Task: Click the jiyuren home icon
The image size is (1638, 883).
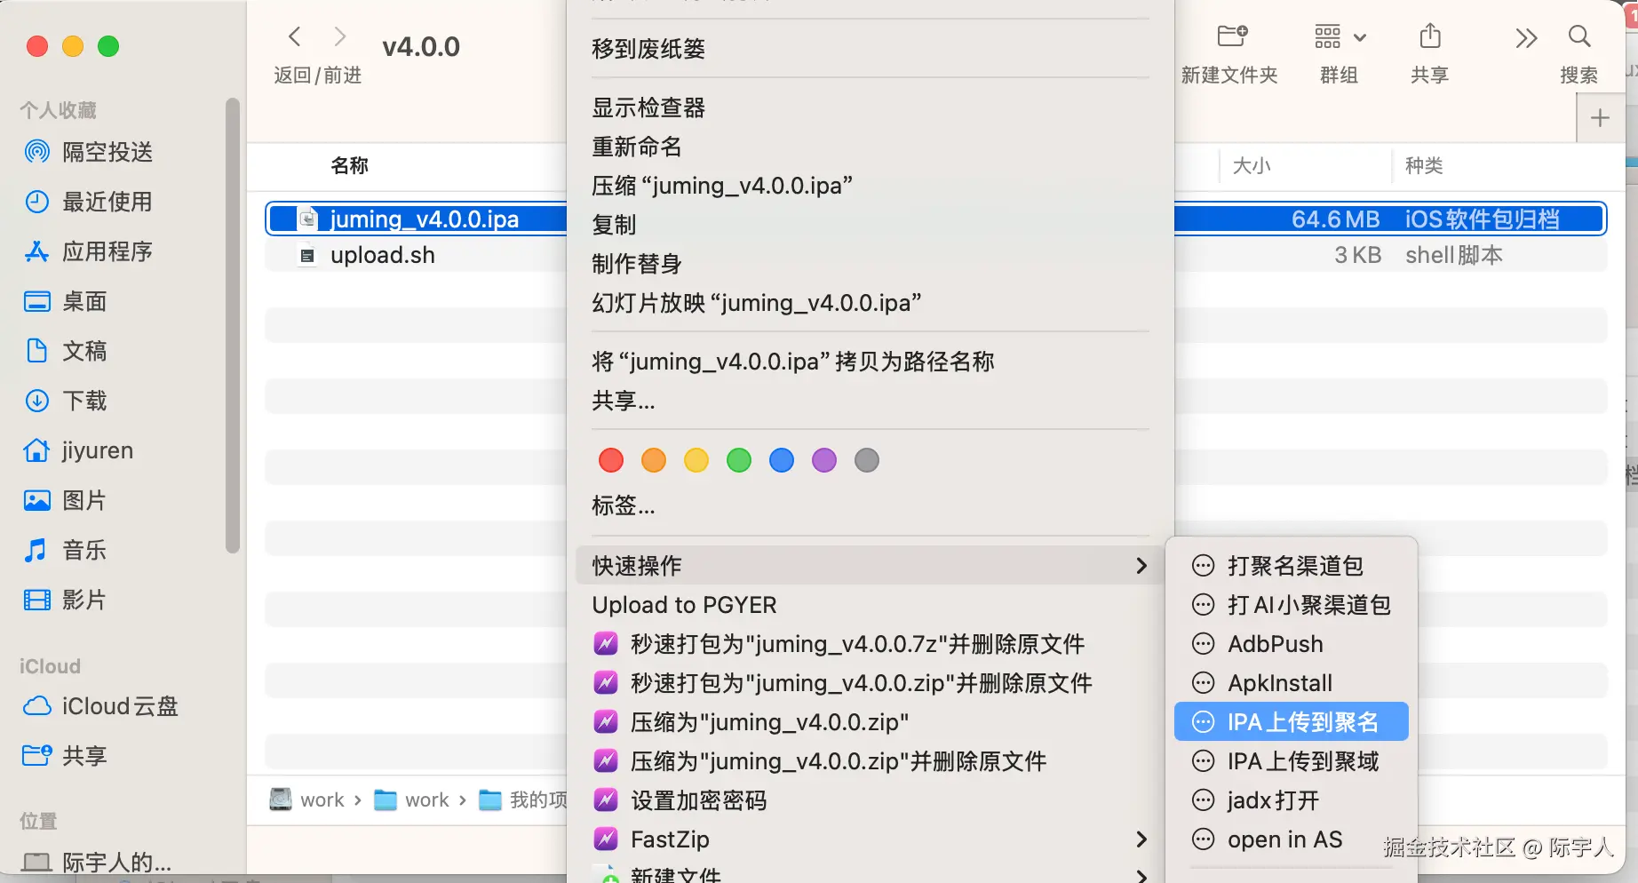Action: [36, 450]
